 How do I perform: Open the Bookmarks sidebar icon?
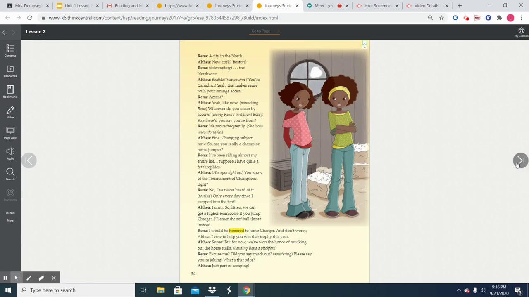point(10,92)
